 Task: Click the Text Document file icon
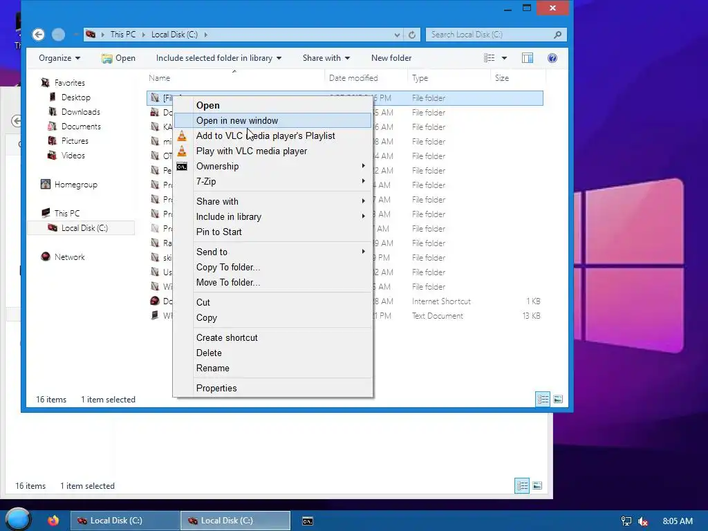[x=155, y=315]
